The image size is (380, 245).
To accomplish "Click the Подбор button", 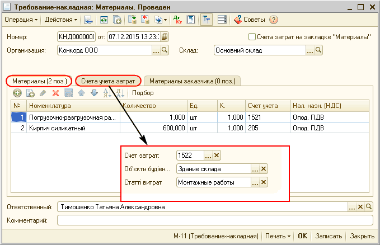I will point(143,93).
